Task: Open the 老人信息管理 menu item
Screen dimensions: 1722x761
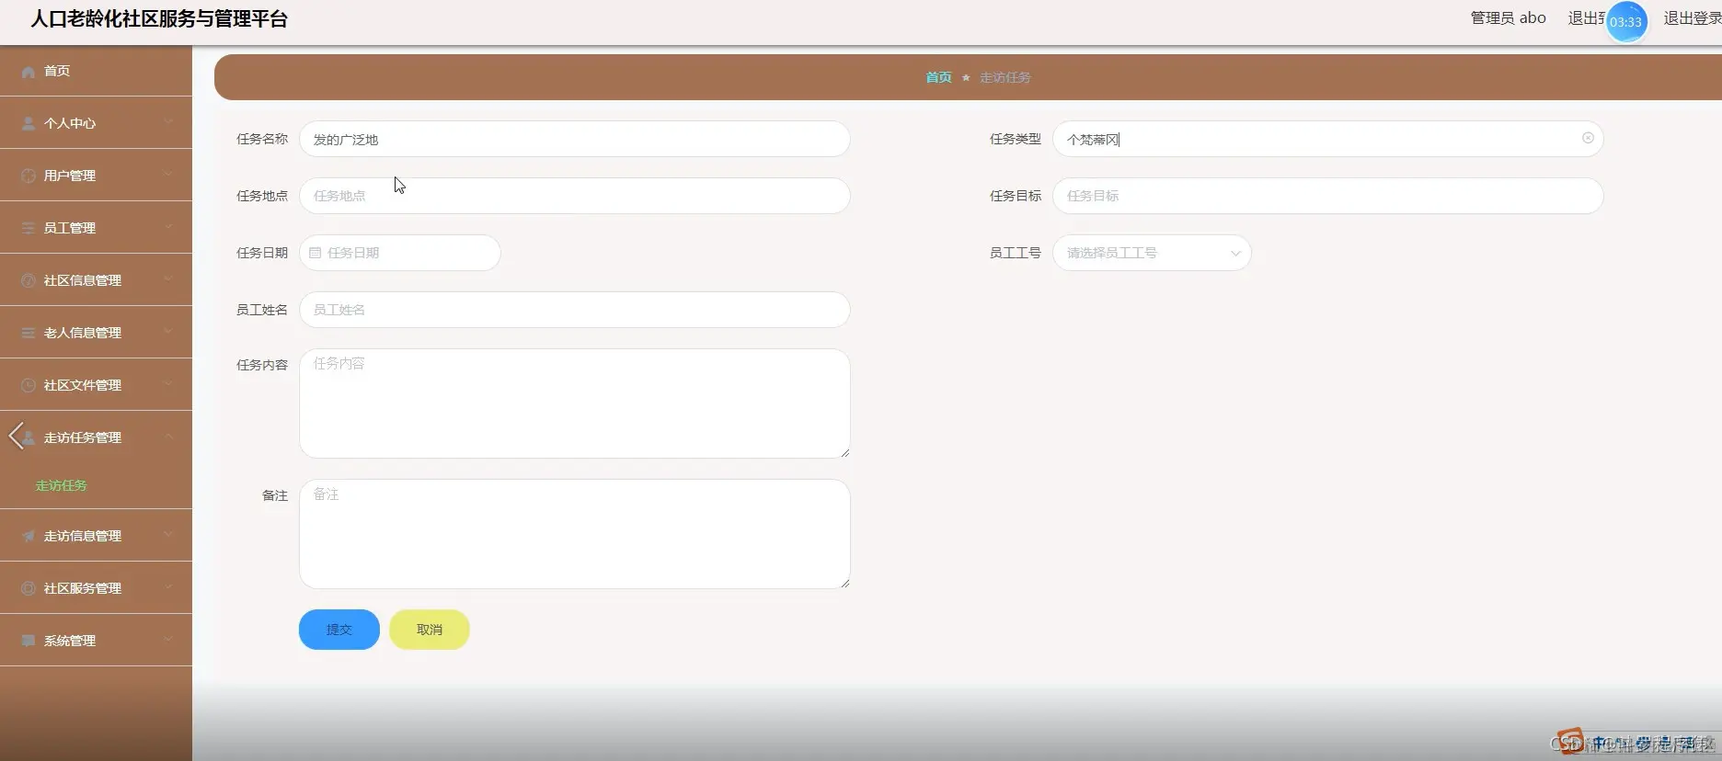Action: coord(96,333)
